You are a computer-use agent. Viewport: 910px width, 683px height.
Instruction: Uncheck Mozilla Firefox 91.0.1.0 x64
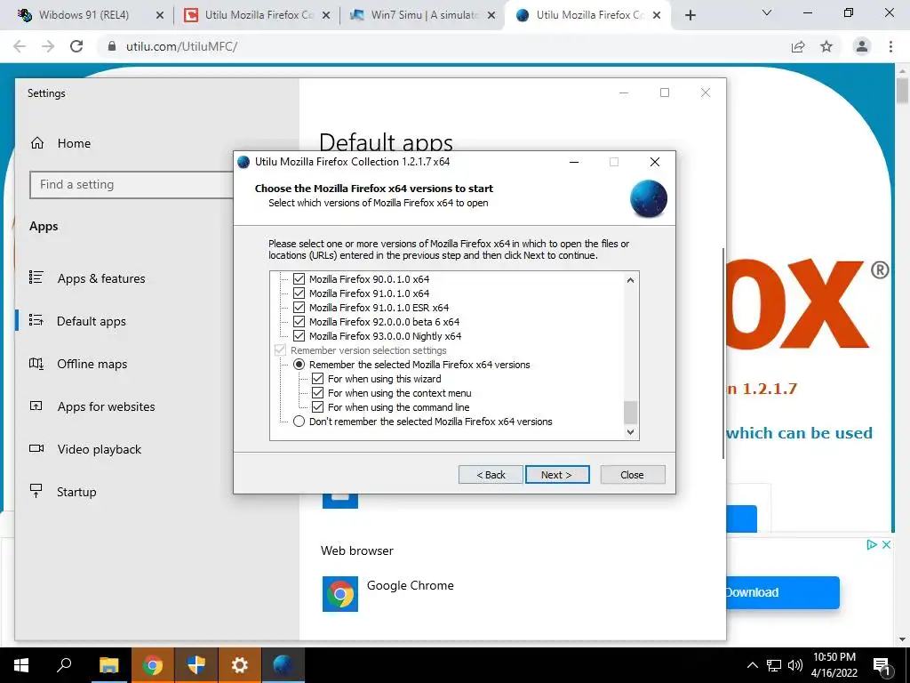(299, 293)
